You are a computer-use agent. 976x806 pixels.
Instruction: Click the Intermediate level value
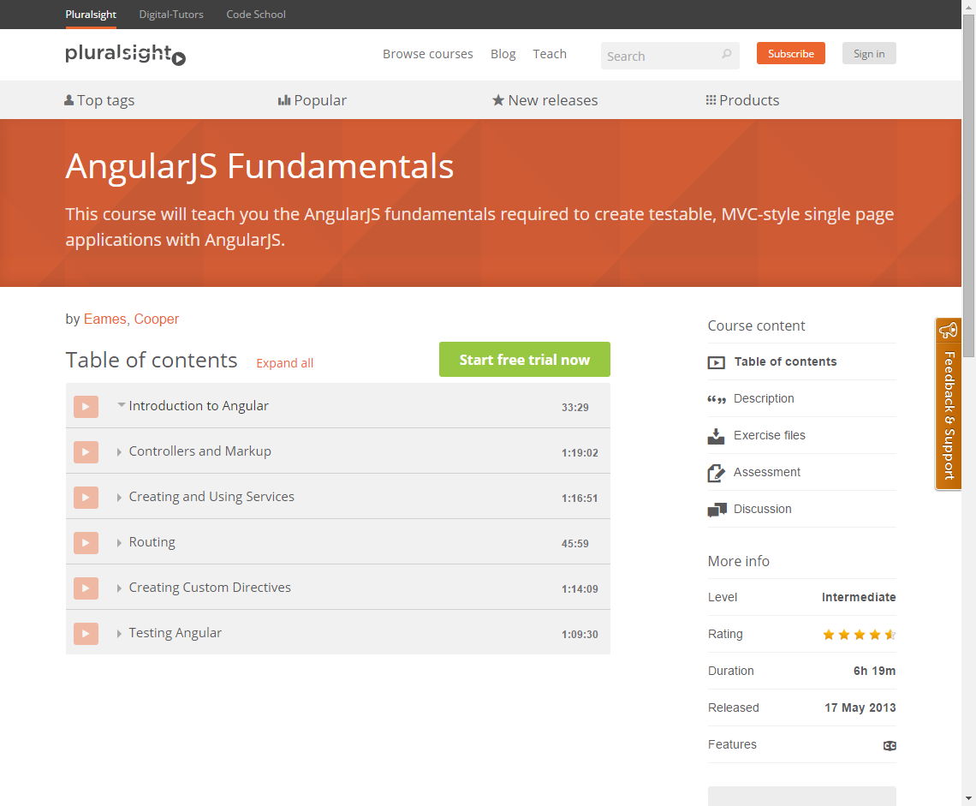859,597
